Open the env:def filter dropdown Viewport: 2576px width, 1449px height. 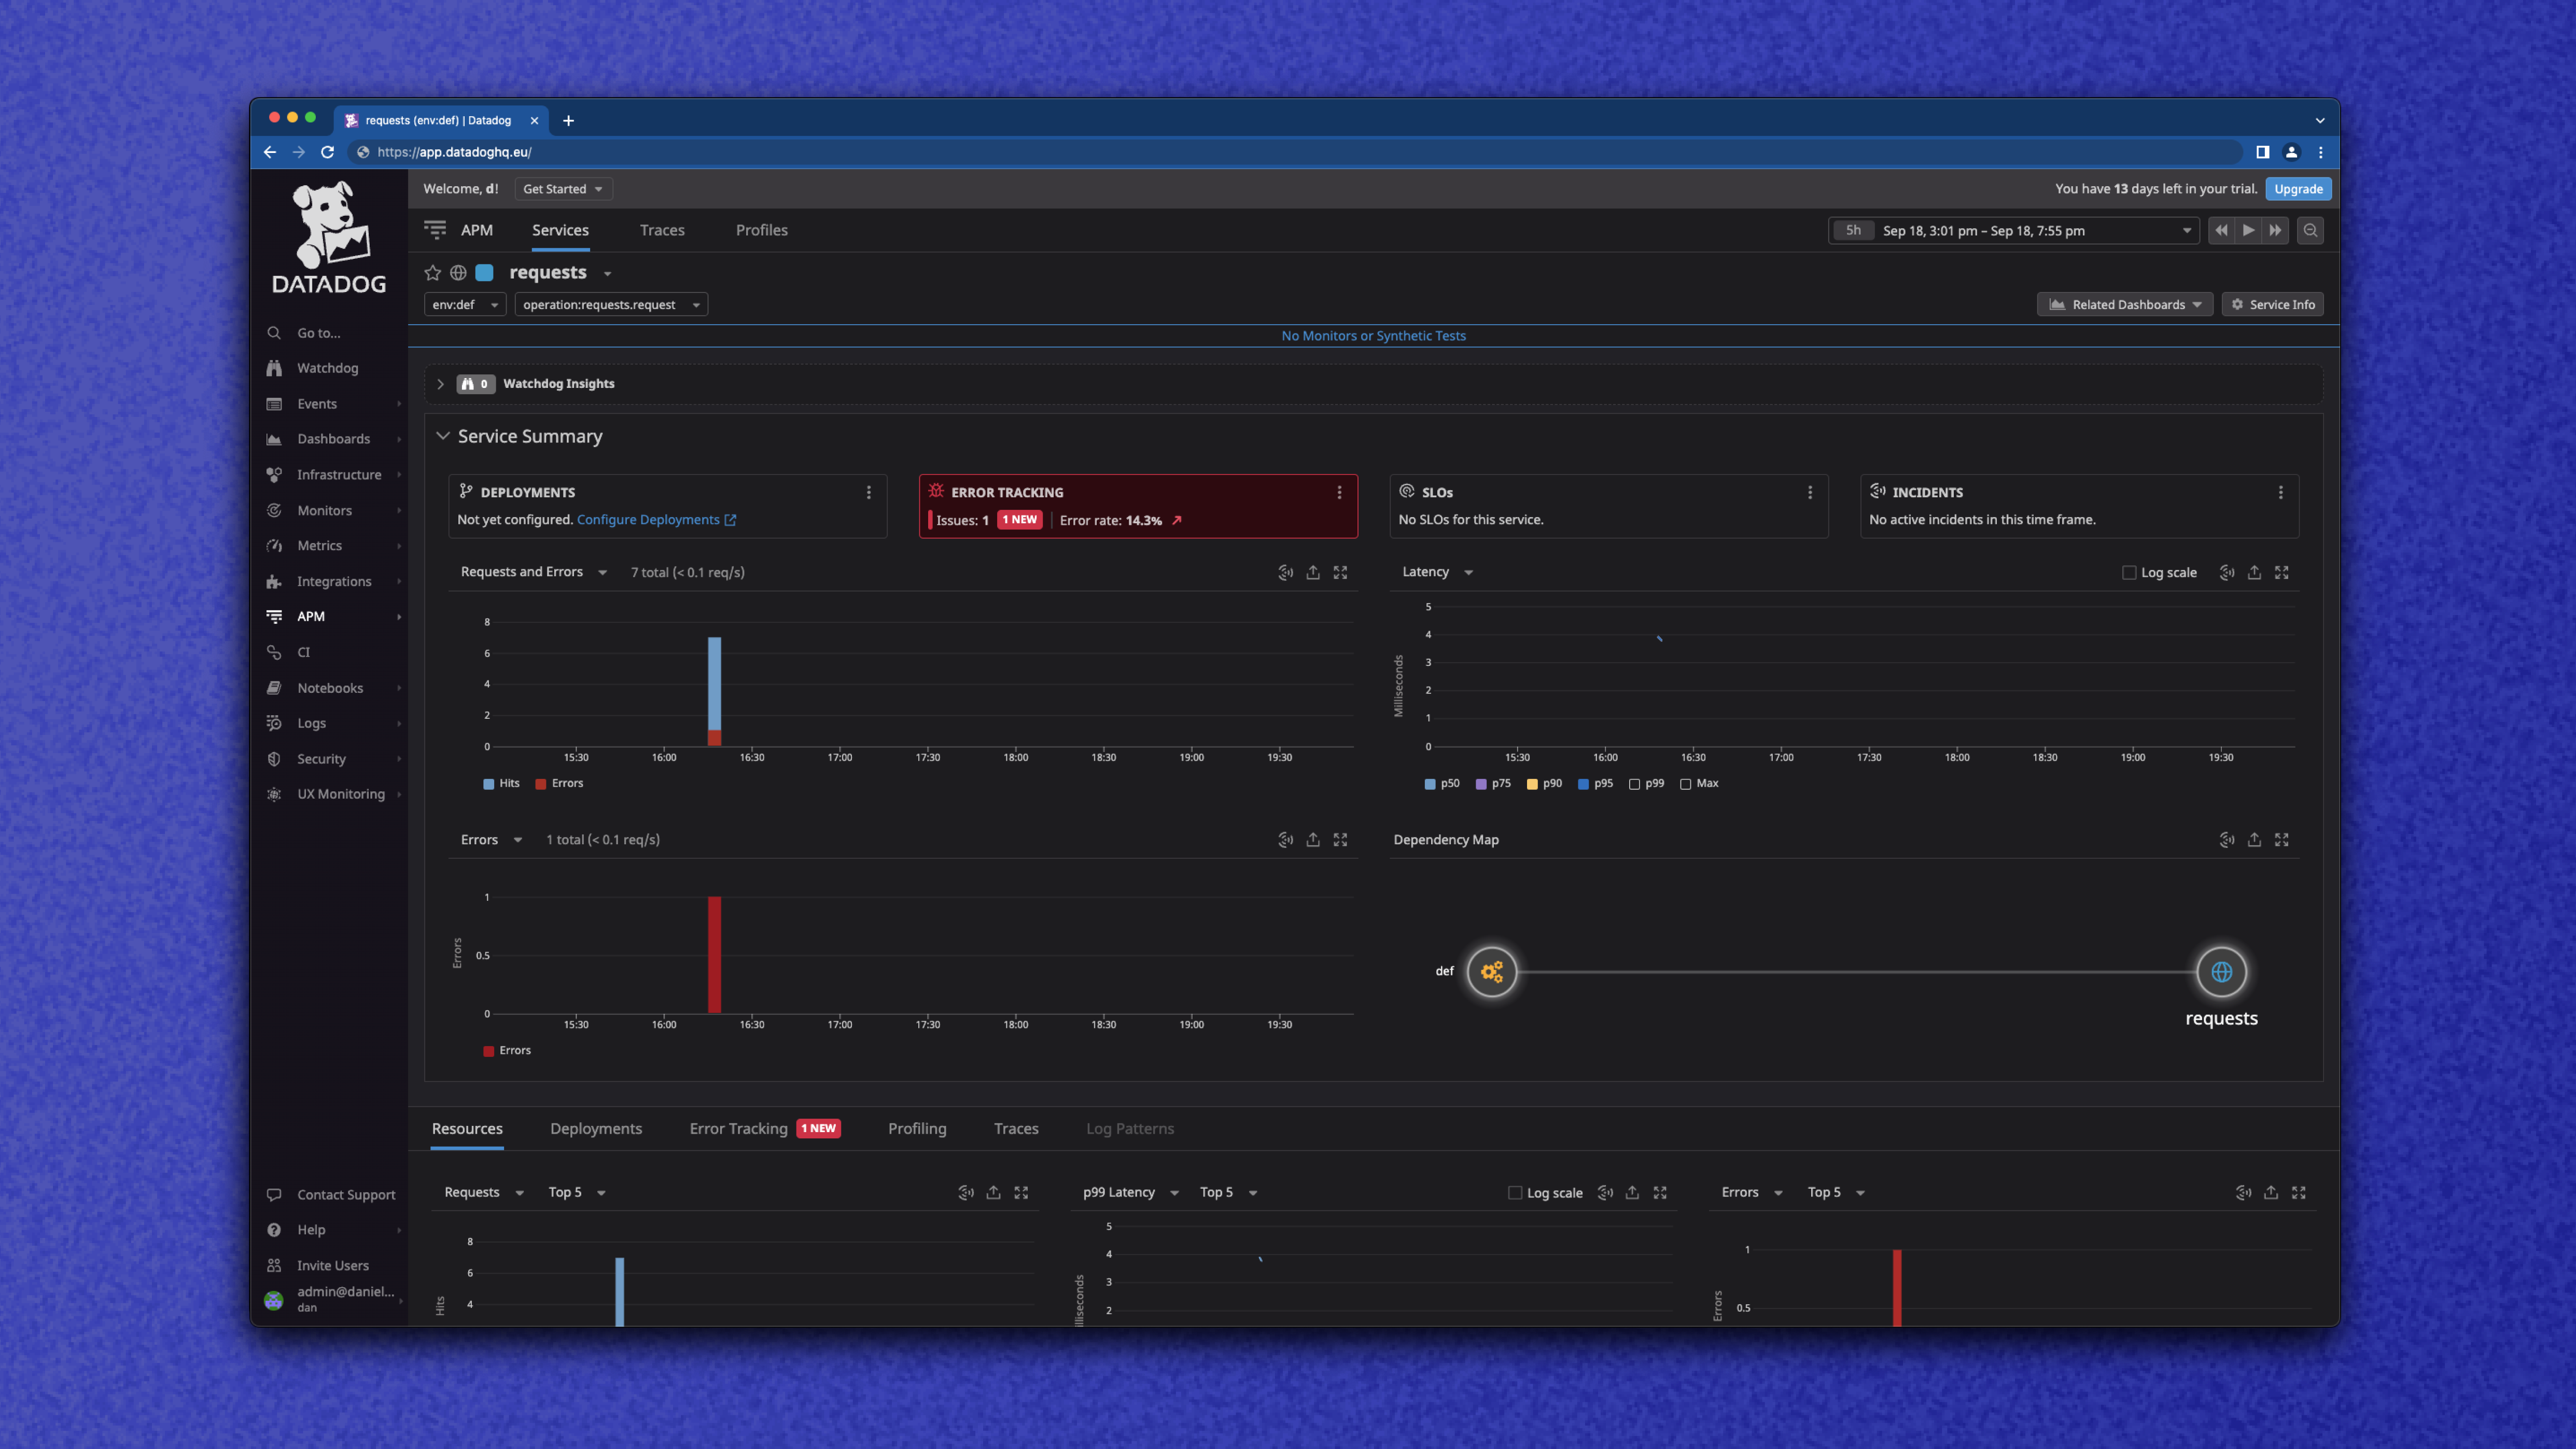(464, 304)
